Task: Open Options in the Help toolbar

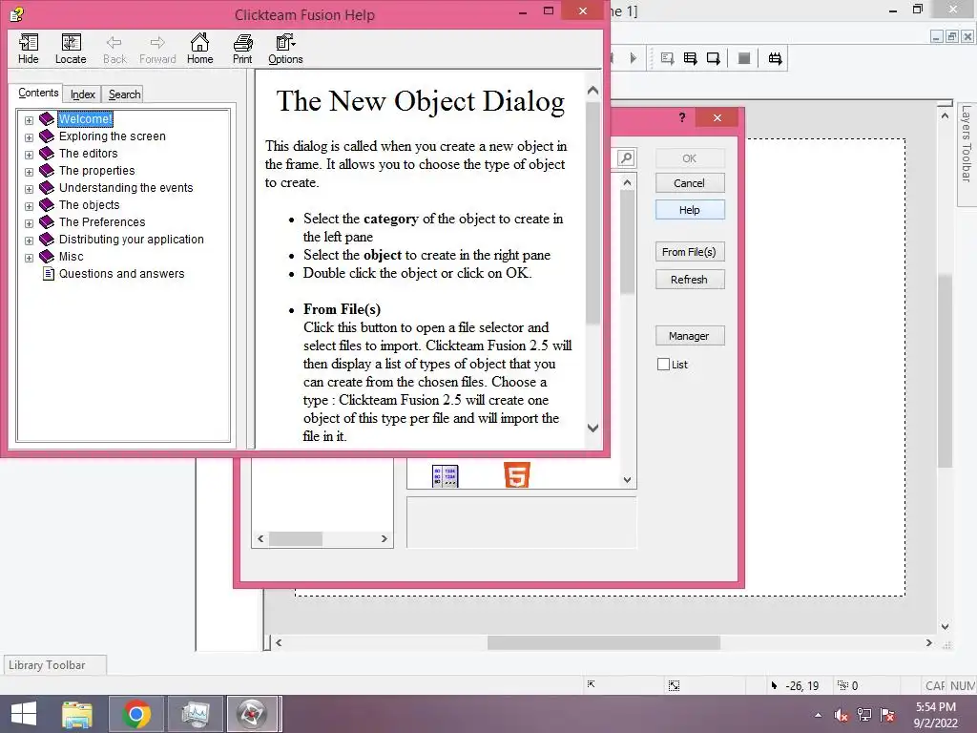Action: coord(285,49)
